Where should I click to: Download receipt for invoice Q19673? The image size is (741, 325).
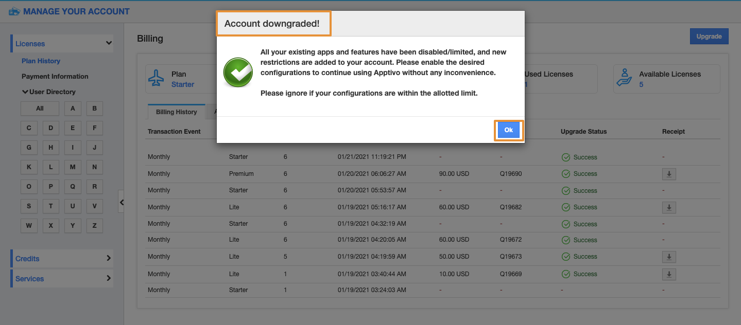coord(669,257)
